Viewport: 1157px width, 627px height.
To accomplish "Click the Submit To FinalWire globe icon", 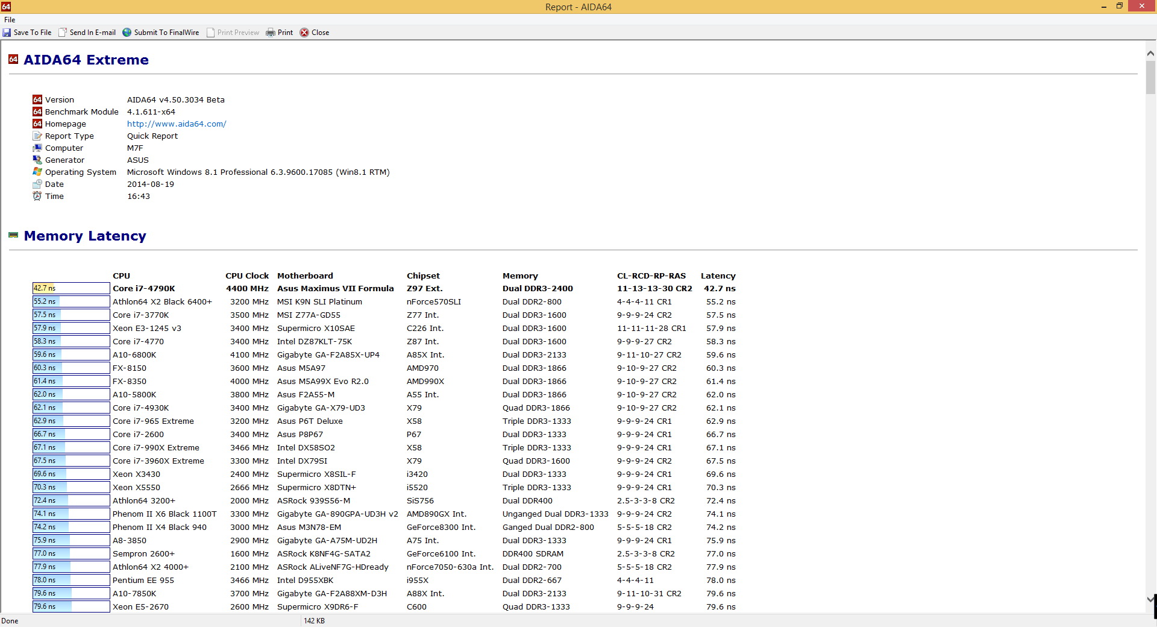I will pyautogui.click(x=127, y=33).
